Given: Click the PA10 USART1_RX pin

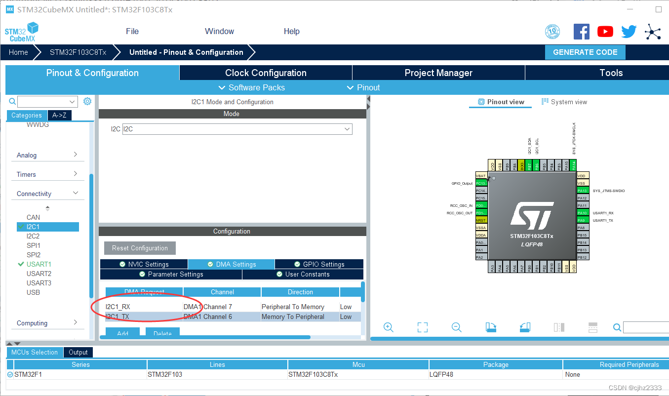Looking at the screenshot, I should 582,213.
